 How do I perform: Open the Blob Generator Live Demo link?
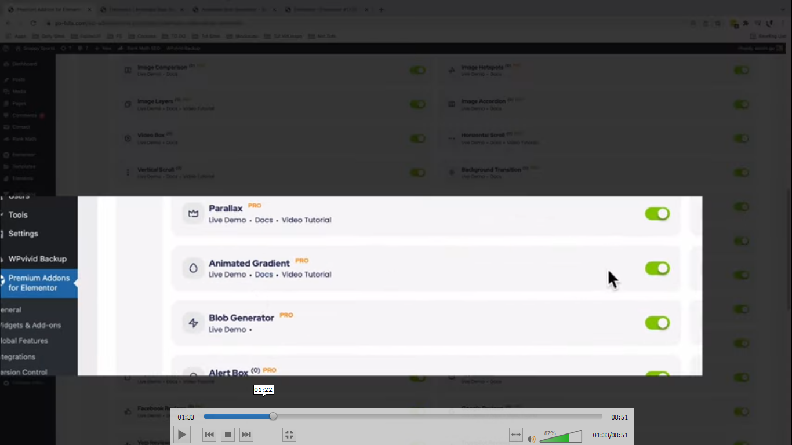227,330
